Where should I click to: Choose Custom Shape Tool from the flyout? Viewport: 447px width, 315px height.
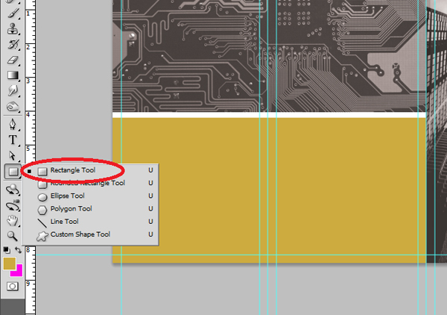(x=91, y=234)
